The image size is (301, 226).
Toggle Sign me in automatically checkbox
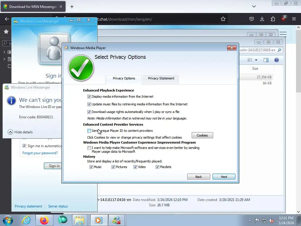pos(24,146)
